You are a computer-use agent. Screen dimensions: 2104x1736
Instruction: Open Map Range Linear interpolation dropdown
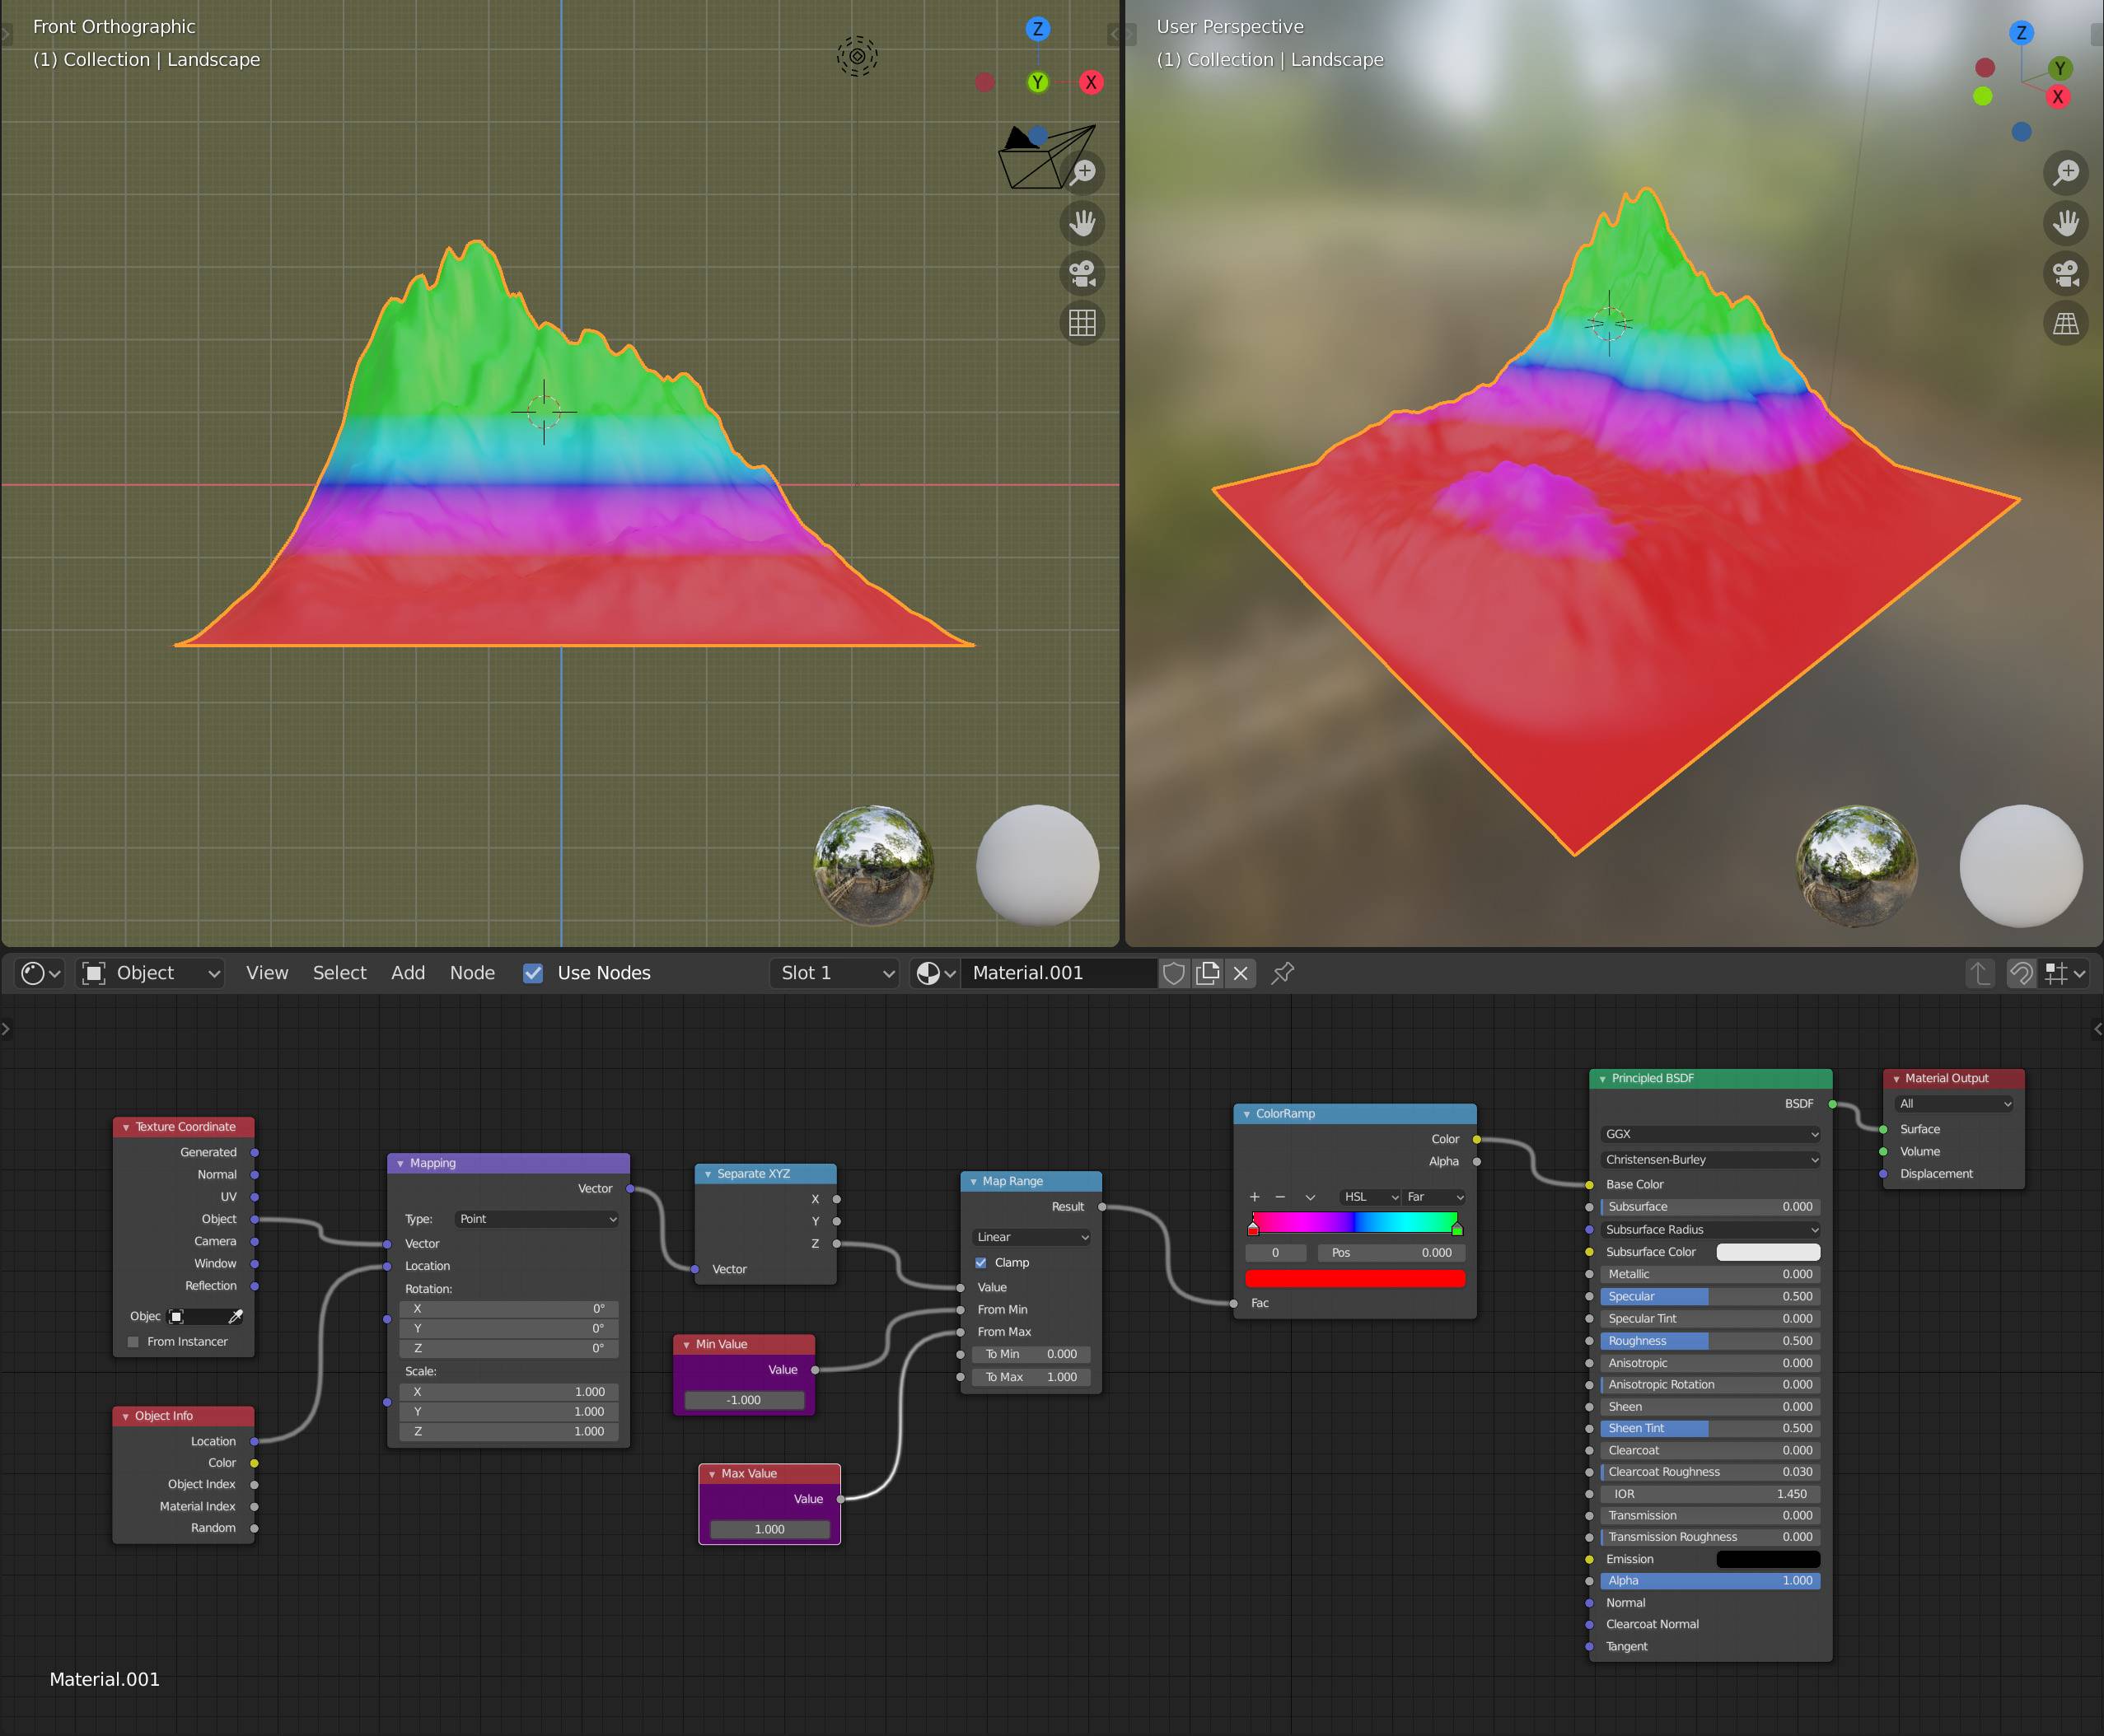point(1031,1237)
